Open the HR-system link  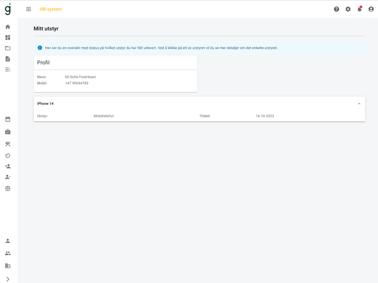click(x=51, y=9)
